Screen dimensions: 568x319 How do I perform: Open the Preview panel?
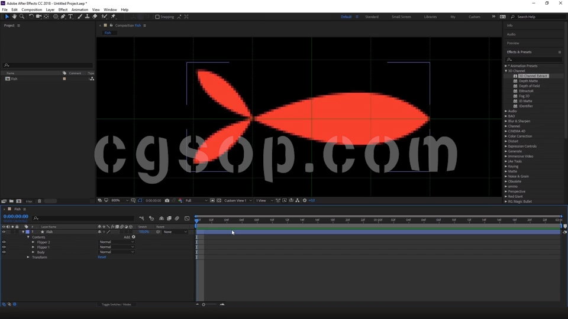click(512, 43)
